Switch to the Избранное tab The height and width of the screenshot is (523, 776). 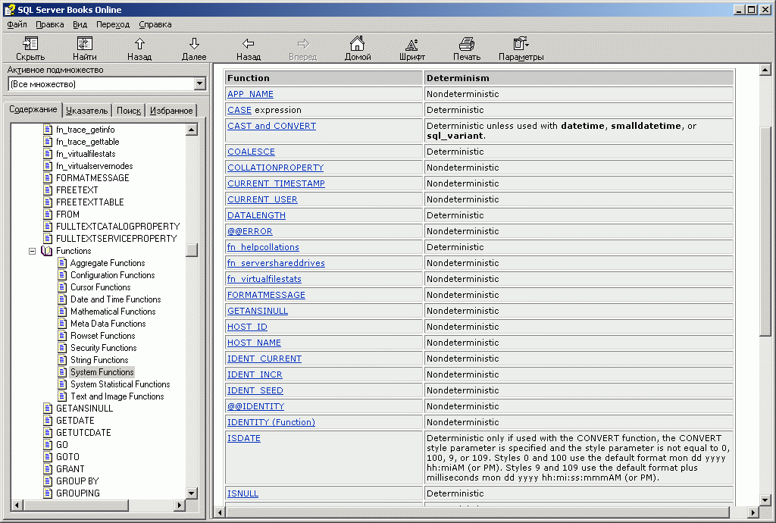point(171,111)
